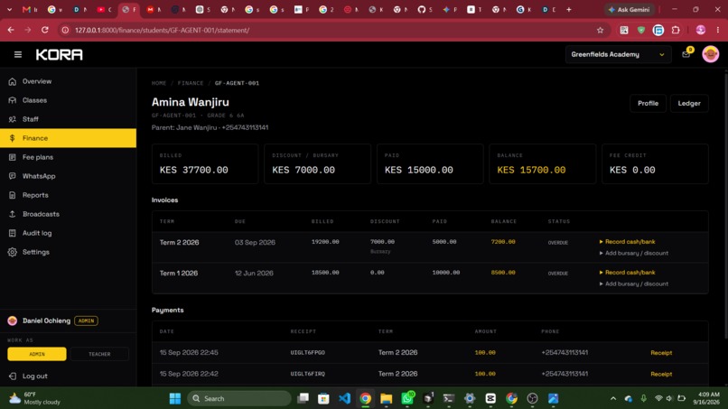Image resolution: width=728 pixels, height=409 pixels.
Task: Open the browser extensions puzzle icon
Action: pyautogui.click(x=676, y=30)
